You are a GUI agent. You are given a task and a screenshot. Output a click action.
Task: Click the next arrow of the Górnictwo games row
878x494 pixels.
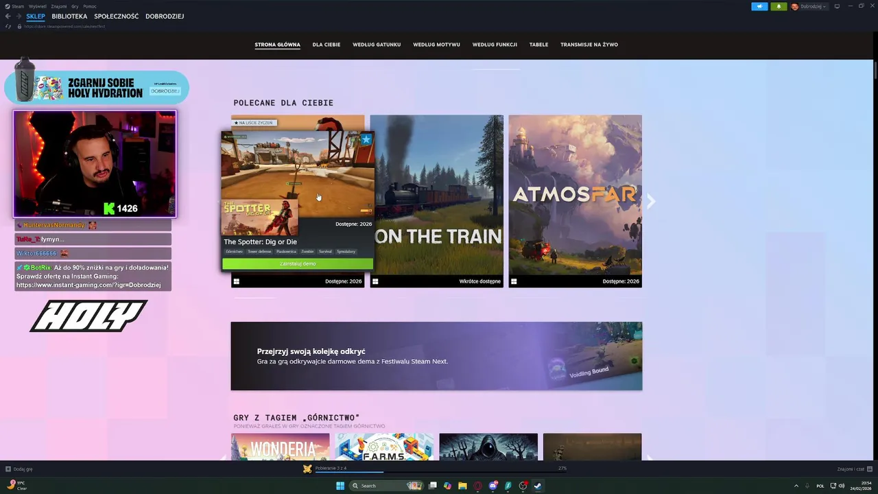point(650,458)
